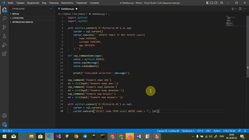Open Action Center notifications icon
This screenshot has width=249, height=140.
(x=242, y=136)
